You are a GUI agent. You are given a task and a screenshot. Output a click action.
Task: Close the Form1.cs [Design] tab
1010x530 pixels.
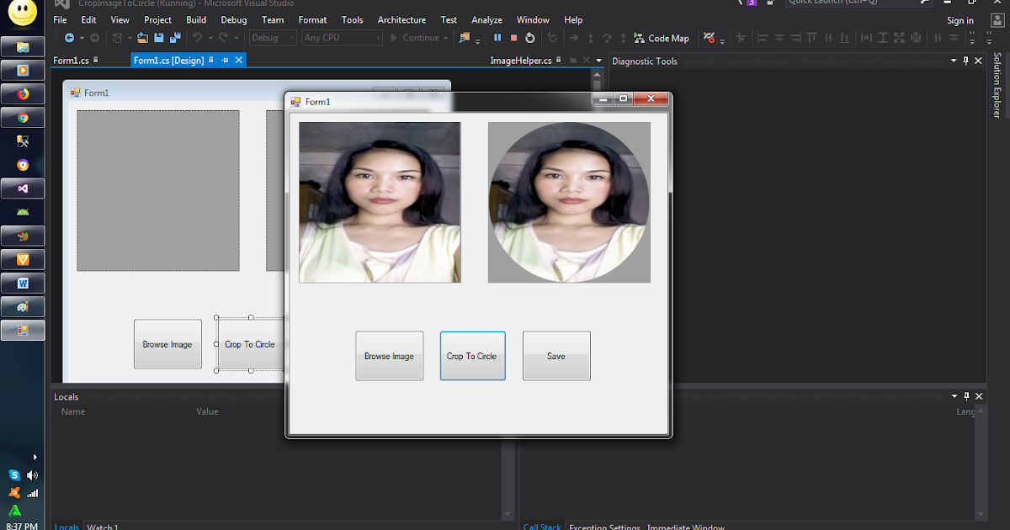pyautogui.click(x=239, y=61)
